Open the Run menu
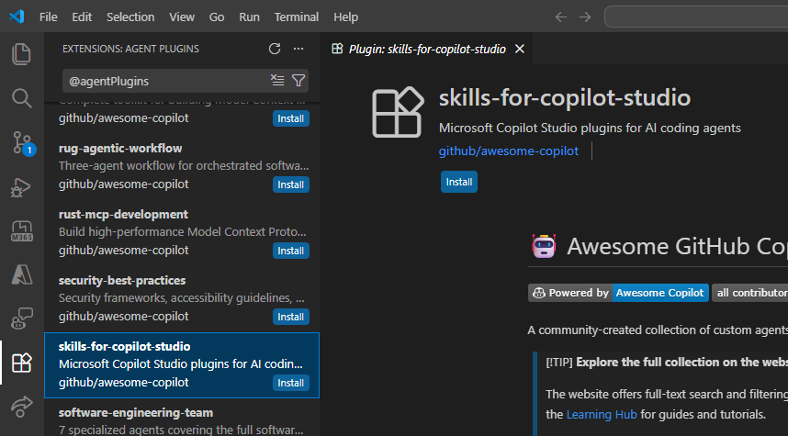788x436 pixels. point(249,17)
